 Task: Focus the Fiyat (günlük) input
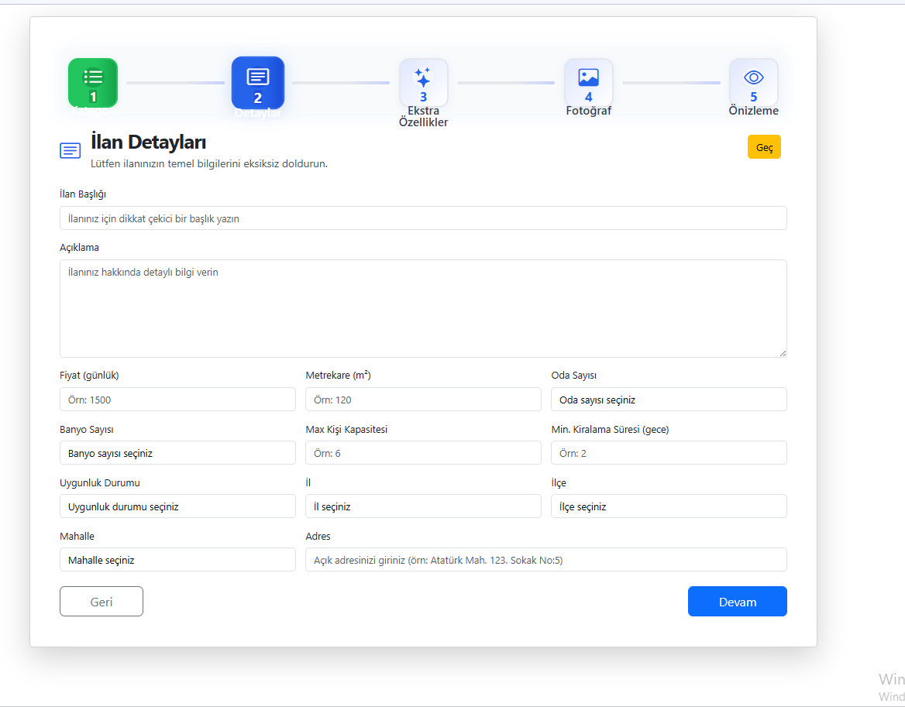177,400
